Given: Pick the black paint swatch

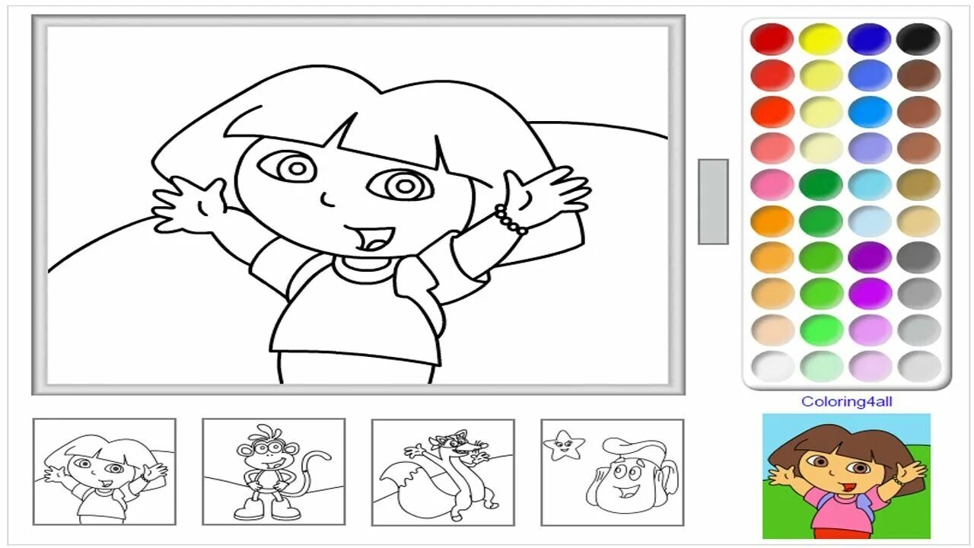Looking at the screenshot, I should click(918, 39).
